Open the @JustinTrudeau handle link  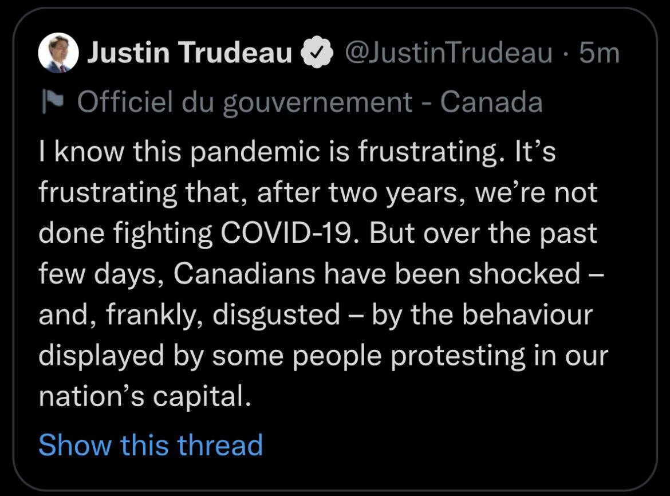pos(449,54)
